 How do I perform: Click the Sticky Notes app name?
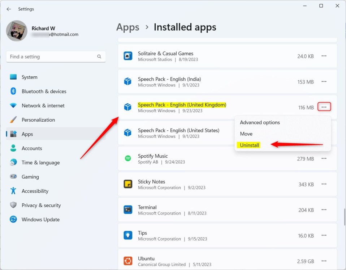click(x=151, y=181)
